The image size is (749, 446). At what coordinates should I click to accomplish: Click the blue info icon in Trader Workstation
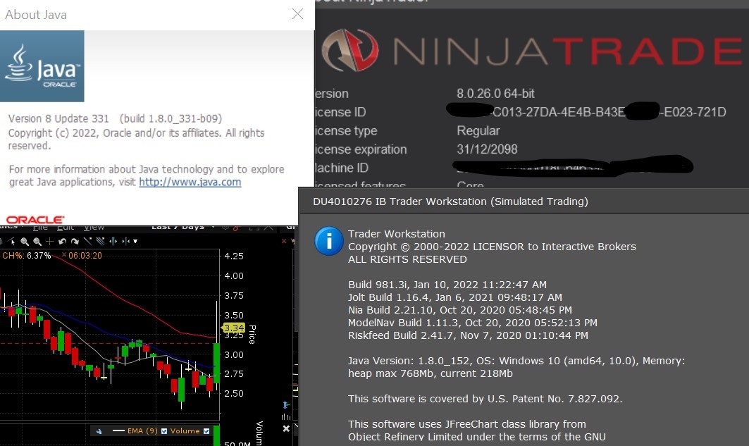pyautogui.click(x=328, y=241)
